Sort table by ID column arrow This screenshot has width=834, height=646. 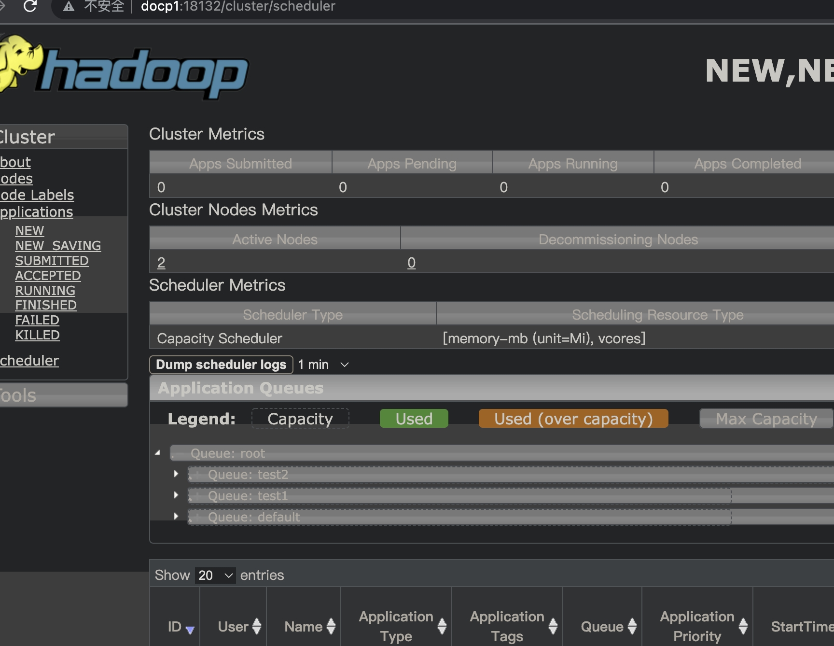click(x=190, y=630)
